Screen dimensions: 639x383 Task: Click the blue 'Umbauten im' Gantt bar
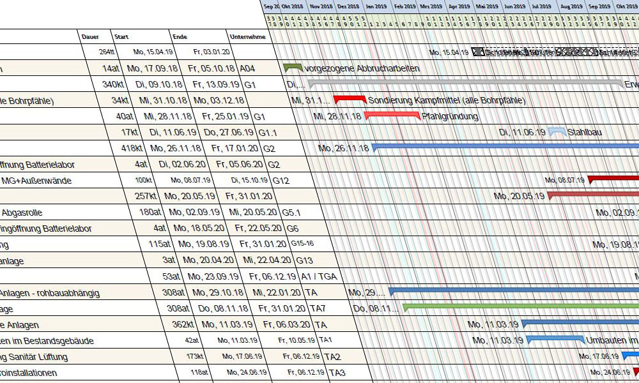point(555,339)
